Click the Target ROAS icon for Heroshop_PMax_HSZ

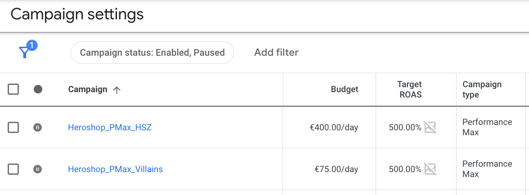click(430, 128)
